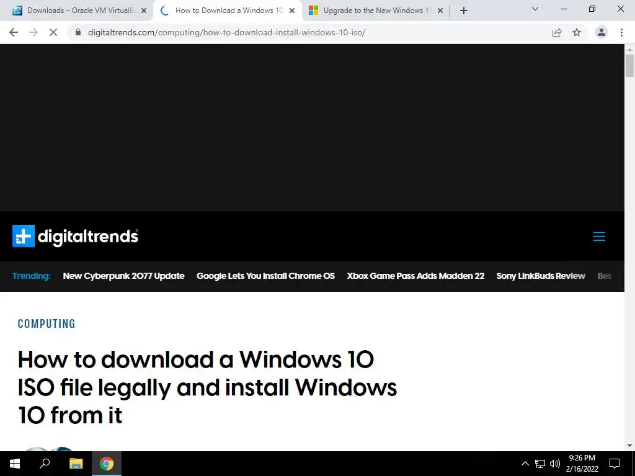Click the scrollbar up arrow
635x476 pixels.
click(x=629, y=50)
